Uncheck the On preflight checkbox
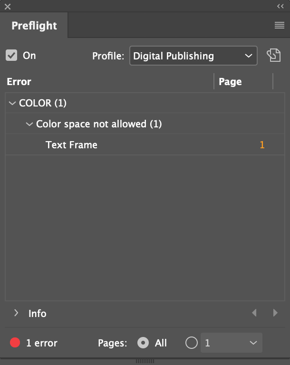 11,55
